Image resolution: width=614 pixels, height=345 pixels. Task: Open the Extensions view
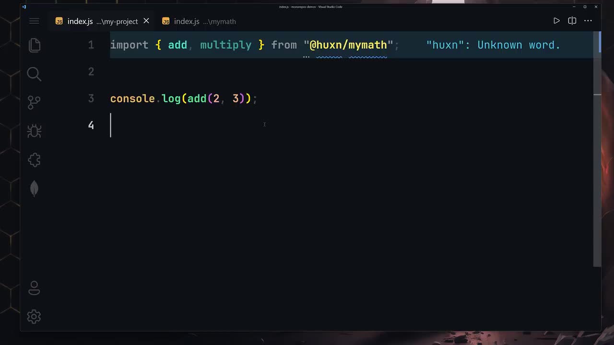point(34,160)
